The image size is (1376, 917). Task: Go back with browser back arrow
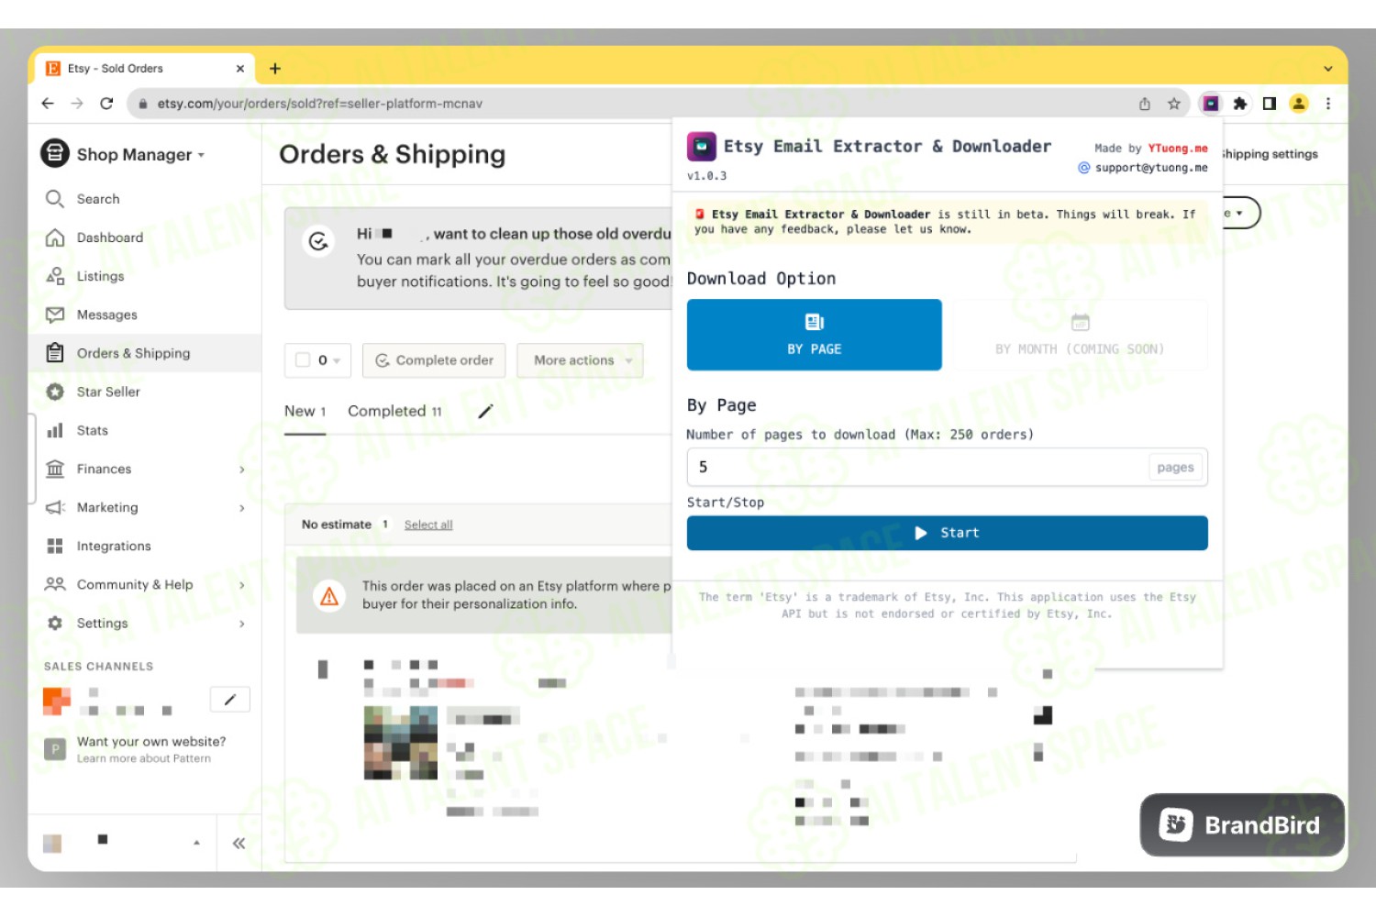pyautogui.click(x=48, y=104)
